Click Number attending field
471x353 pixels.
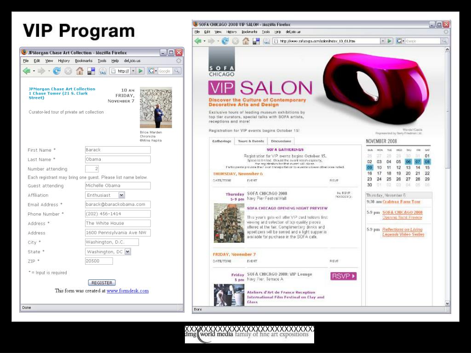(92, 169)
